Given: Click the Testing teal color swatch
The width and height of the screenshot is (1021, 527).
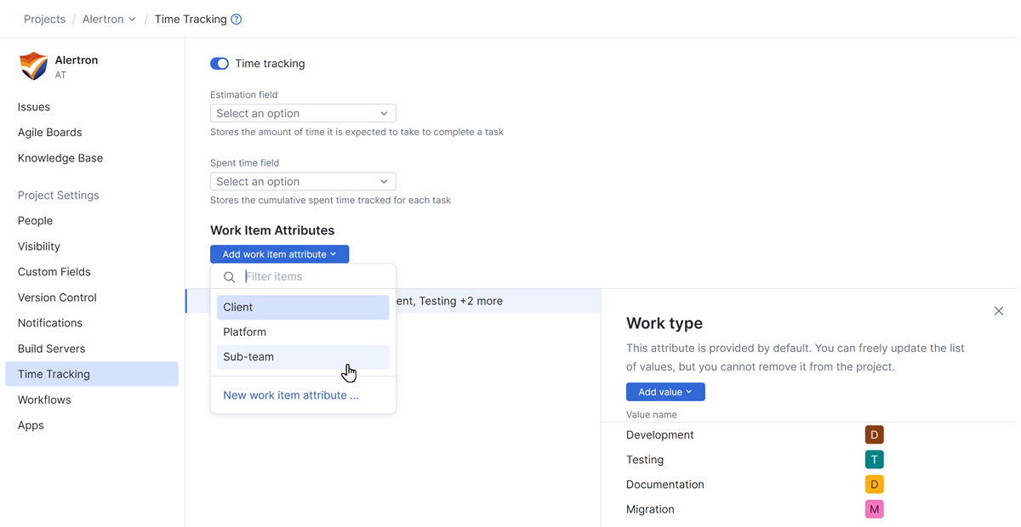Looking at the screenshot, I should pos(874,460).
